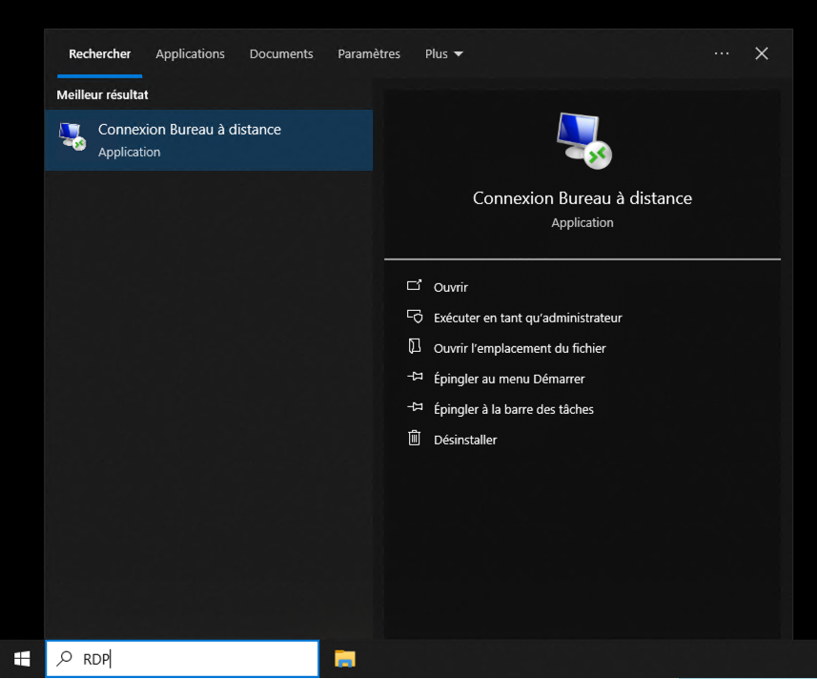
Task: Close the search panel with X
Action: pyautogui.click(x=762, y=53)
